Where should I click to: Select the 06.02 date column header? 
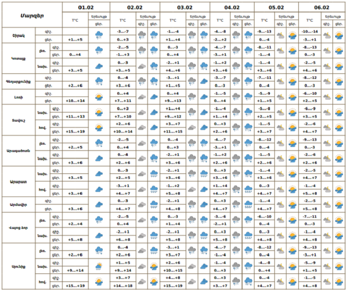tap(321, 8)
